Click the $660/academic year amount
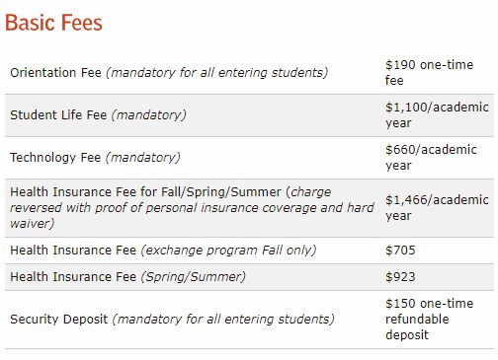Image resolution: width=498 pixels, height=360 pixels. pyautogui.click(x=431, y=158)
